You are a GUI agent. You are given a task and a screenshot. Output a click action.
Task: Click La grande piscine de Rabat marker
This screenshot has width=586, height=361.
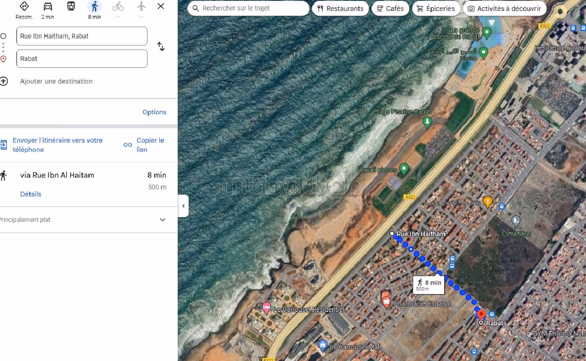pyautogui.click(x=487, y=32)
